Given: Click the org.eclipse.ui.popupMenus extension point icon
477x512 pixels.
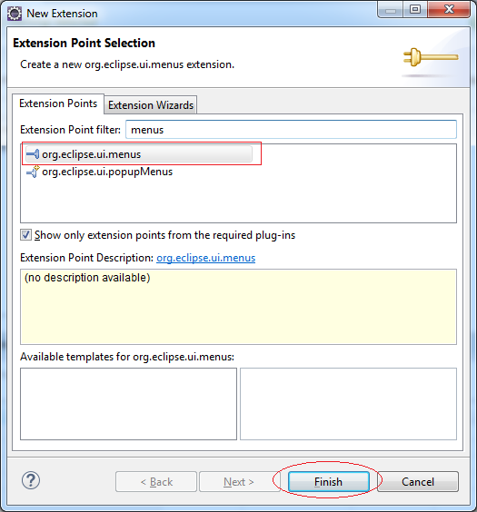Looking at the screenshot, I should [33, 172].
